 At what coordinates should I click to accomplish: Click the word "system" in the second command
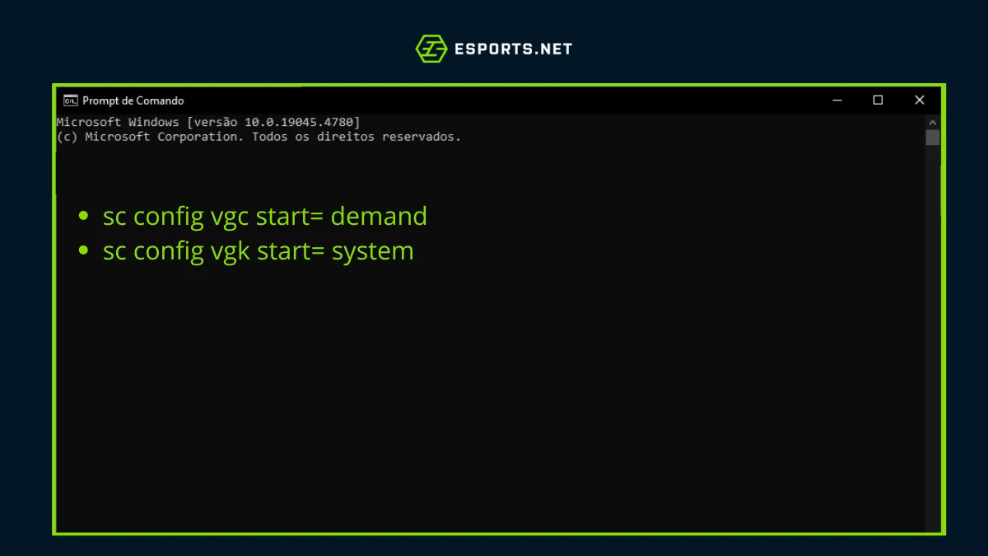click(372, 251)
